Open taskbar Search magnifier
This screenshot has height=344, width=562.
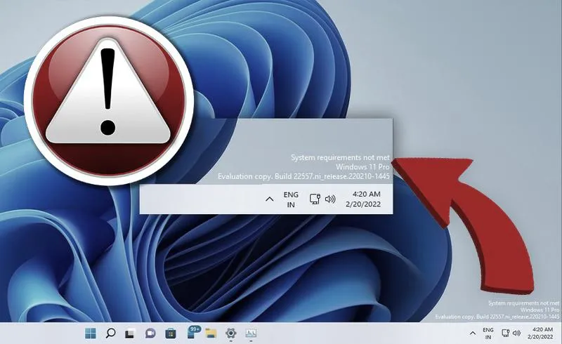pyautogui.click(x=110, y=333)
